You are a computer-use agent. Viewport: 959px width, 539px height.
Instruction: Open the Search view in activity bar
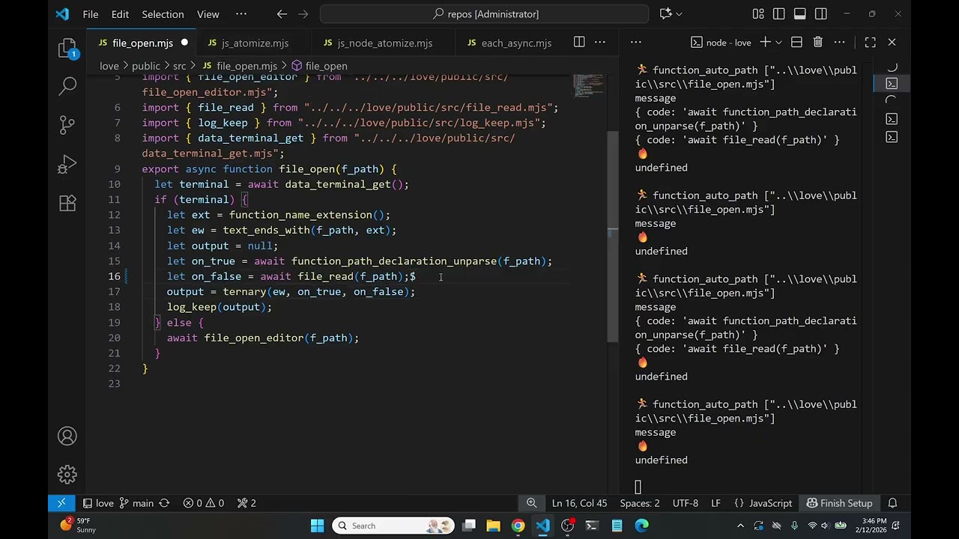[67, 85]
